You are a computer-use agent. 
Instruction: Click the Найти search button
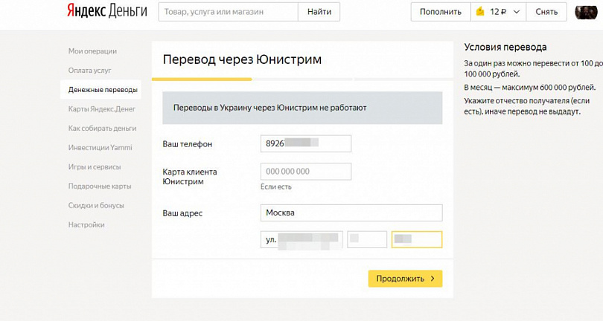tap(319, 12)
